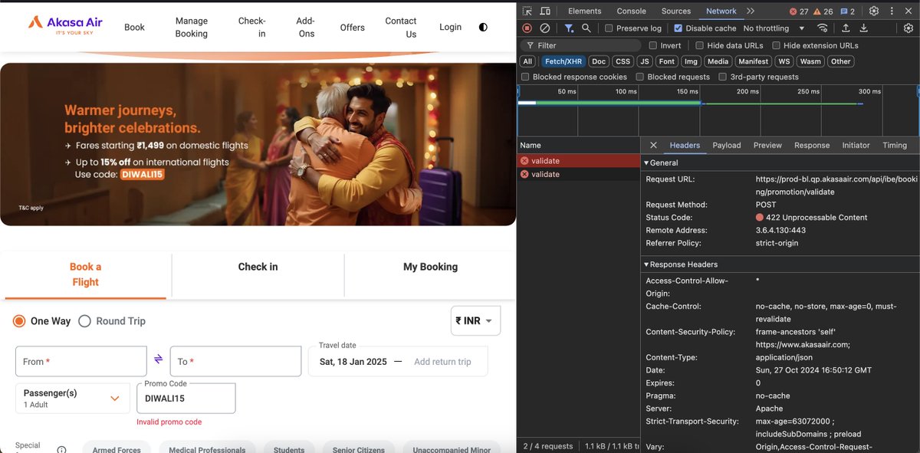Open Manage Booking nav link

click(x=192, y=27)
